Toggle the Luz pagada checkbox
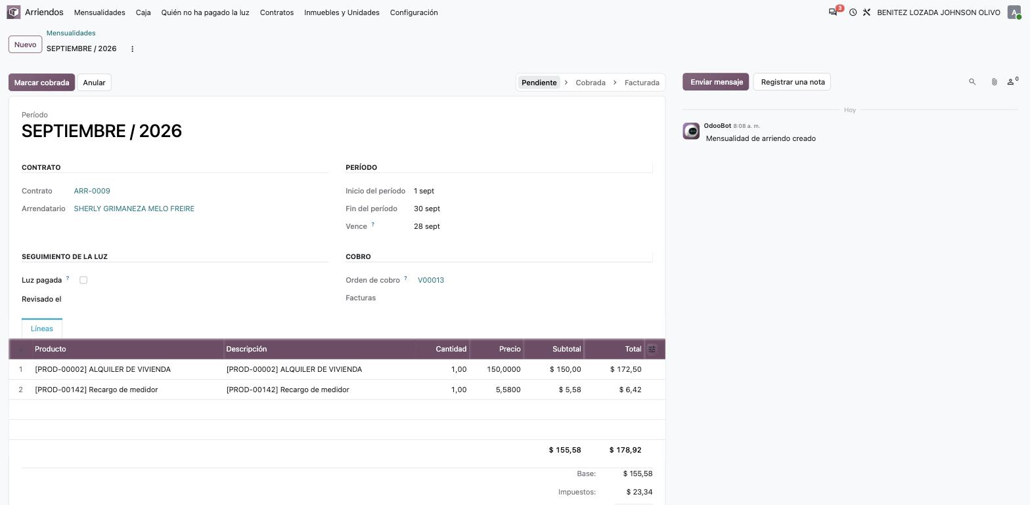 click(x=83, y=280)
